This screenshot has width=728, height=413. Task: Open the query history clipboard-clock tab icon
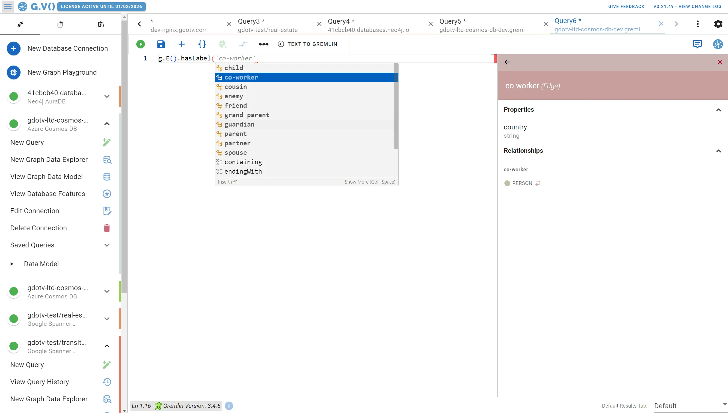point(101,25)
